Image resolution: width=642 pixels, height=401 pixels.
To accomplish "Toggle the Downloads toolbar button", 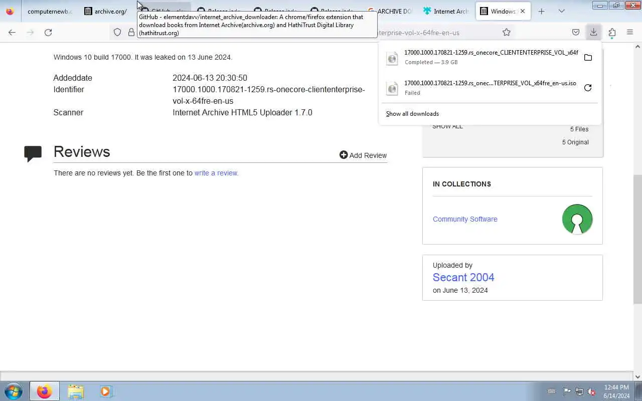I will (x=593, y=32).
